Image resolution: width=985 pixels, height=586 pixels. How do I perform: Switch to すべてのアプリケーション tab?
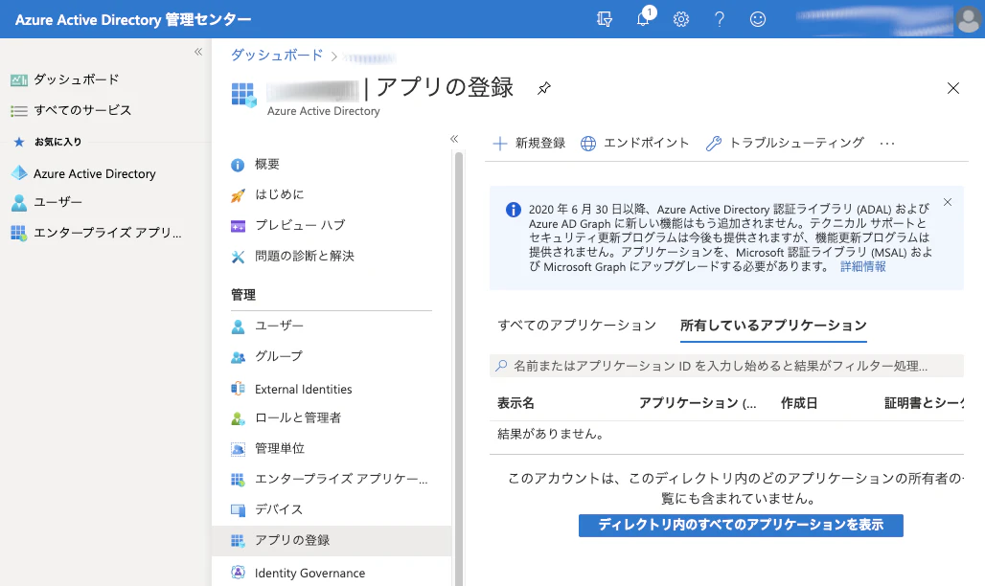coord(577,326)
